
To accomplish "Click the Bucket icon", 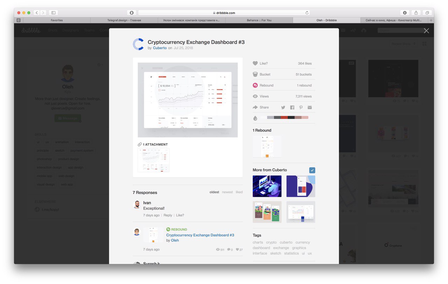I will click(255, 74).
